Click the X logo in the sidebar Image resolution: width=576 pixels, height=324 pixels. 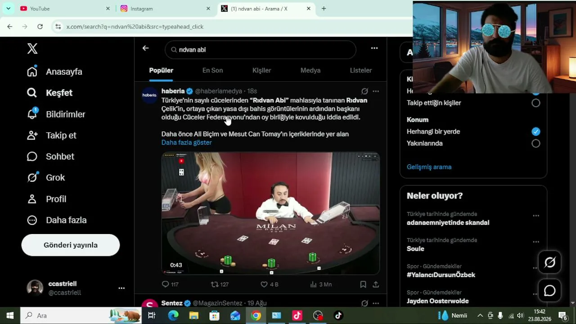coord(32,49)
